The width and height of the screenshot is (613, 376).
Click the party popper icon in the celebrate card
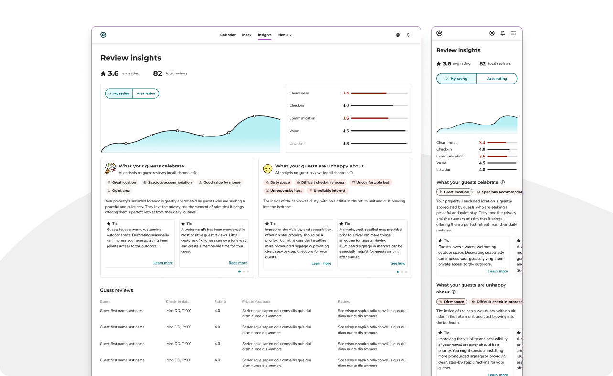click(110, 168)
